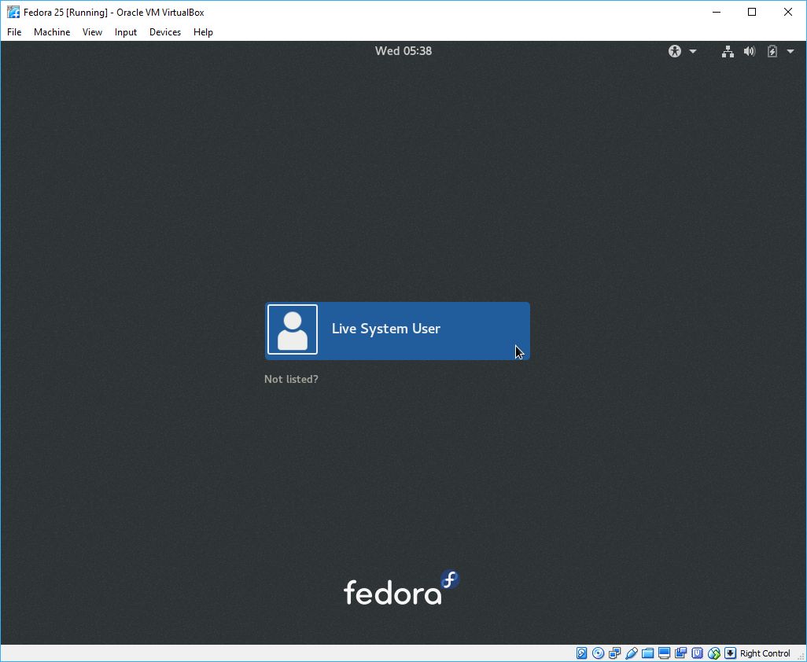Click the wired network status icon
Viewport: 807px width, 662px height.
click(x=728, y=51)
